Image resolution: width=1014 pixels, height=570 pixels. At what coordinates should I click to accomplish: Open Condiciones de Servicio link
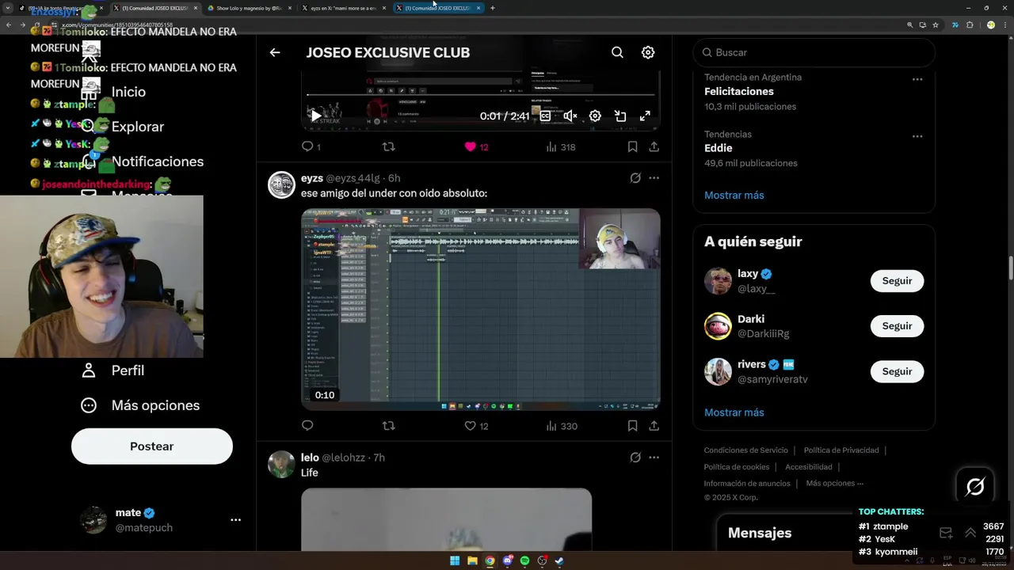point(746,450)
